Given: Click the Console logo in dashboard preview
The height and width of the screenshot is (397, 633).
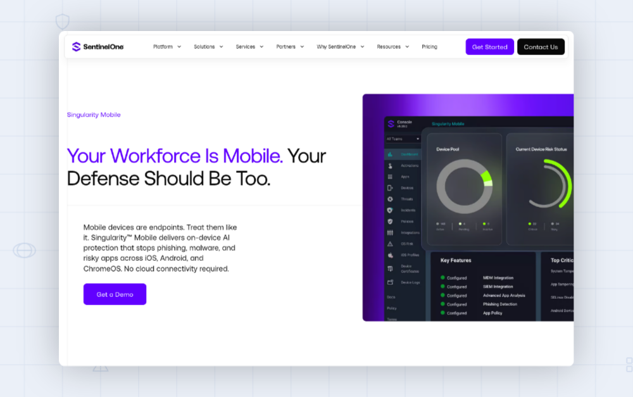Looking at the screenshot, I should click(391, 123).
